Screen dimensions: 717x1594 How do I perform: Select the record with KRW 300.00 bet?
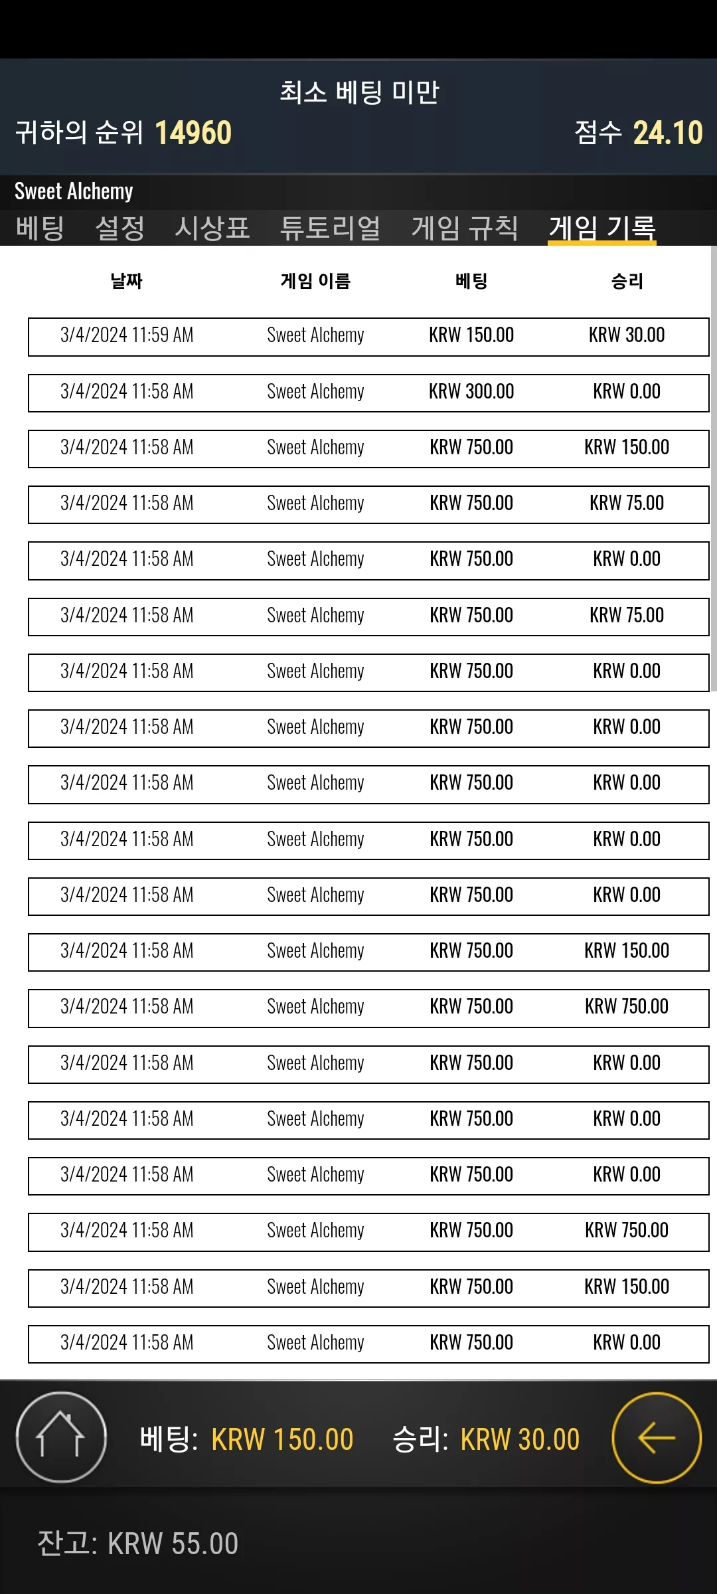tap(368, 393)
